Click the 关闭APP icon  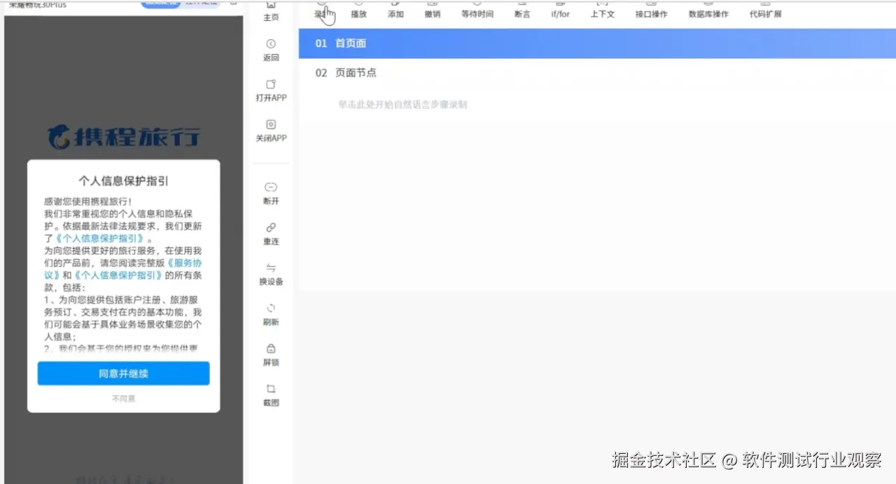click(271, 125)
